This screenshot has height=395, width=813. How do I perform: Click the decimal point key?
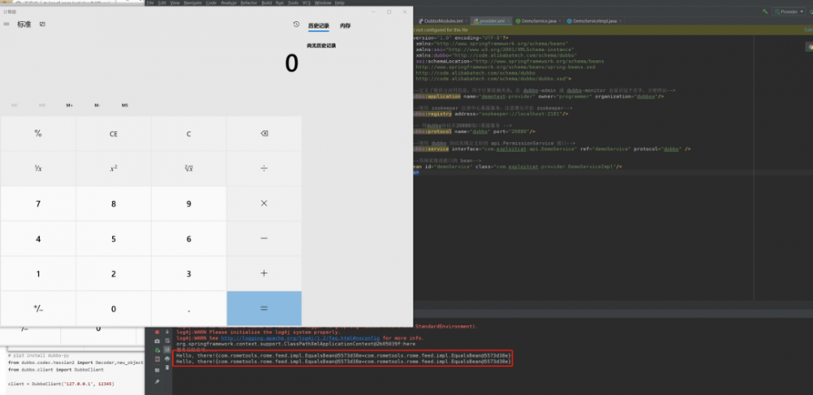pyautogui.click(x=189, y=308)
